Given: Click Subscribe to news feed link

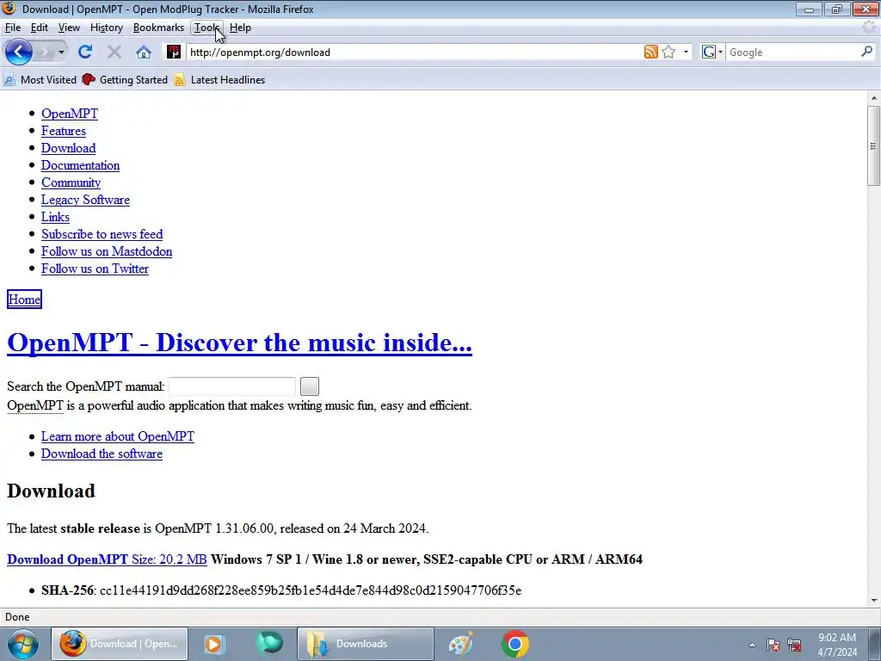Looking at the screenshot, I should coord(102,234).
